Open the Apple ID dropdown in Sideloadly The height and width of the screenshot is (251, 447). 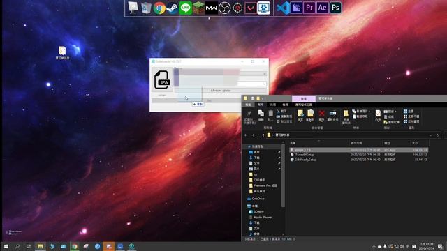click(x=264, y=84)
